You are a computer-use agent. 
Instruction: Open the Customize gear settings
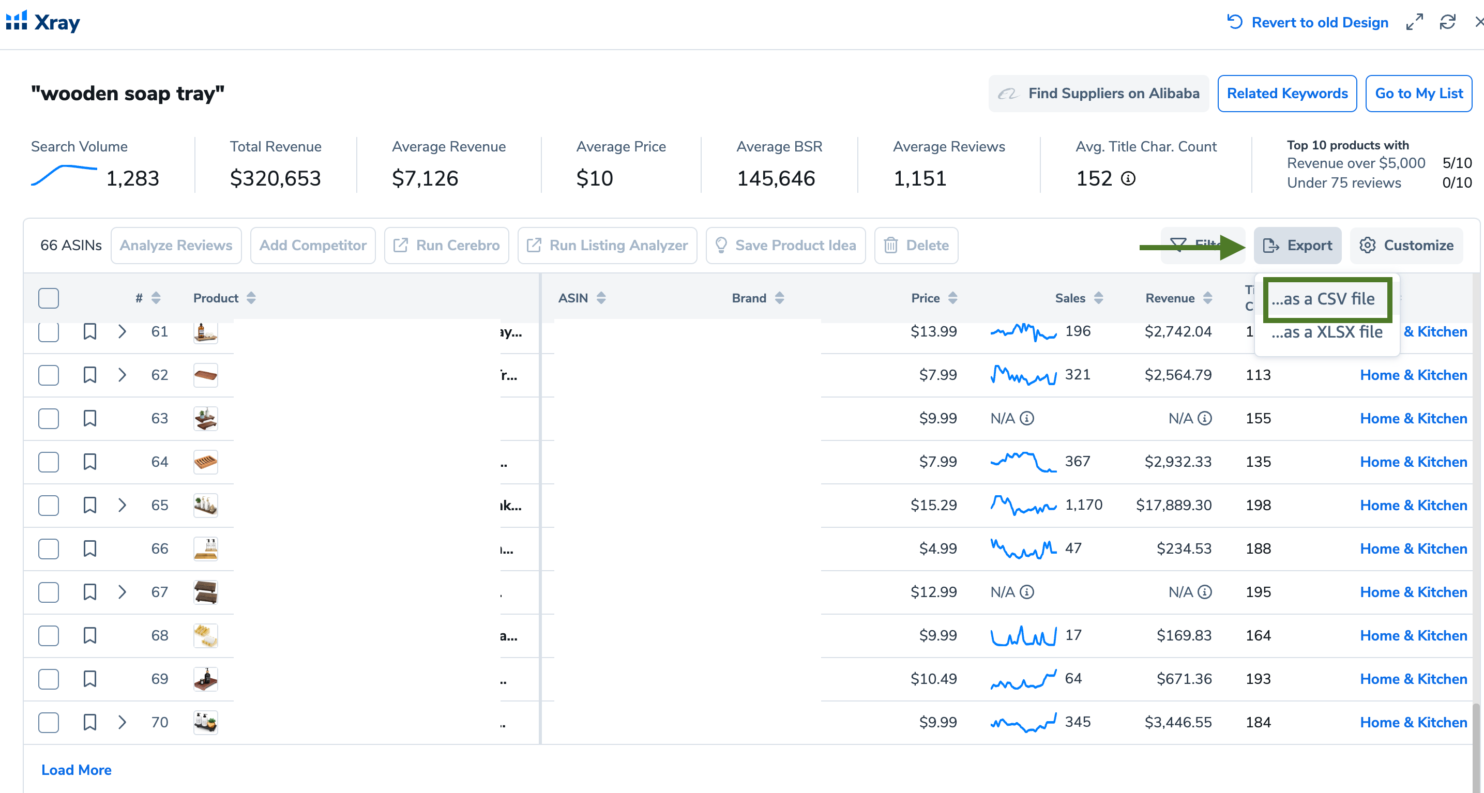1406,246
